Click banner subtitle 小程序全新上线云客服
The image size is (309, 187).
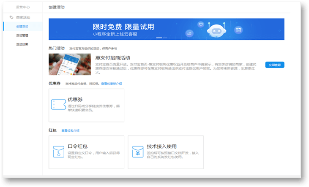(115, 34)
